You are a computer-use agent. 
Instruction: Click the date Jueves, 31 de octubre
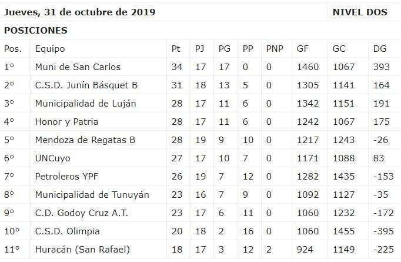61,12
